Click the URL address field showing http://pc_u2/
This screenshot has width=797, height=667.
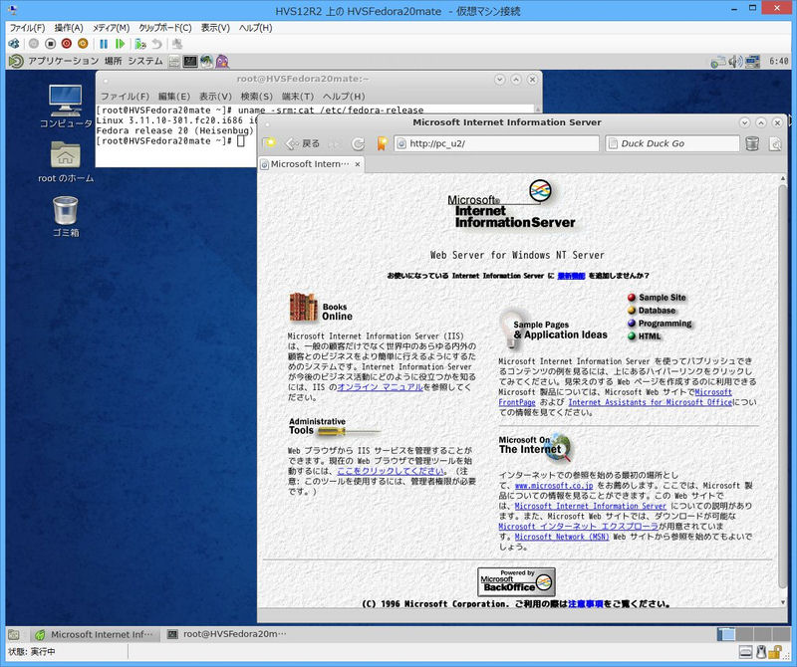click(496, 143)
